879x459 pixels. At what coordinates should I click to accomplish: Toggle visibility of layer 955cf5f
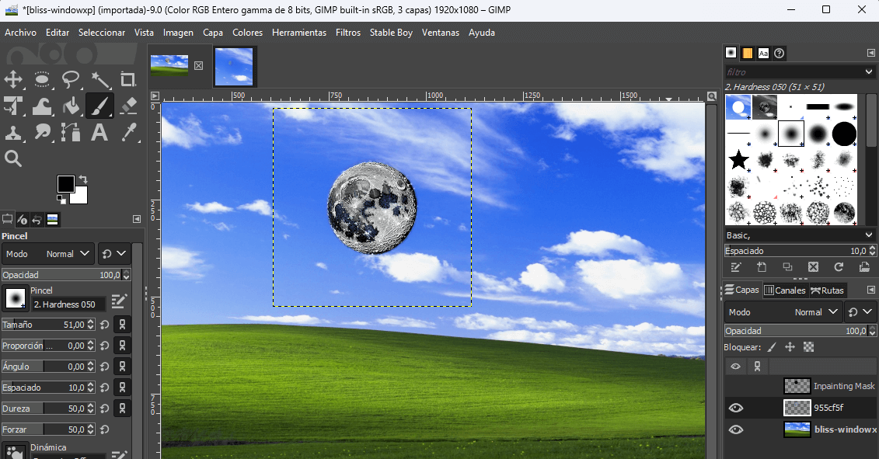coord(735,408)
